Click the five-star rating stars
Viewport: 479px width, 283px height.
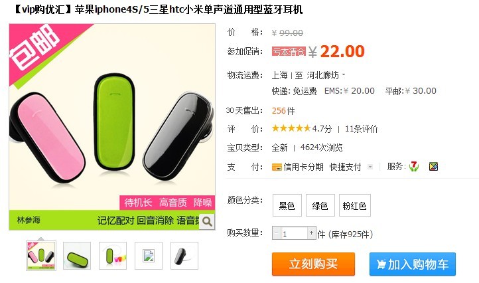coord(291,128)
